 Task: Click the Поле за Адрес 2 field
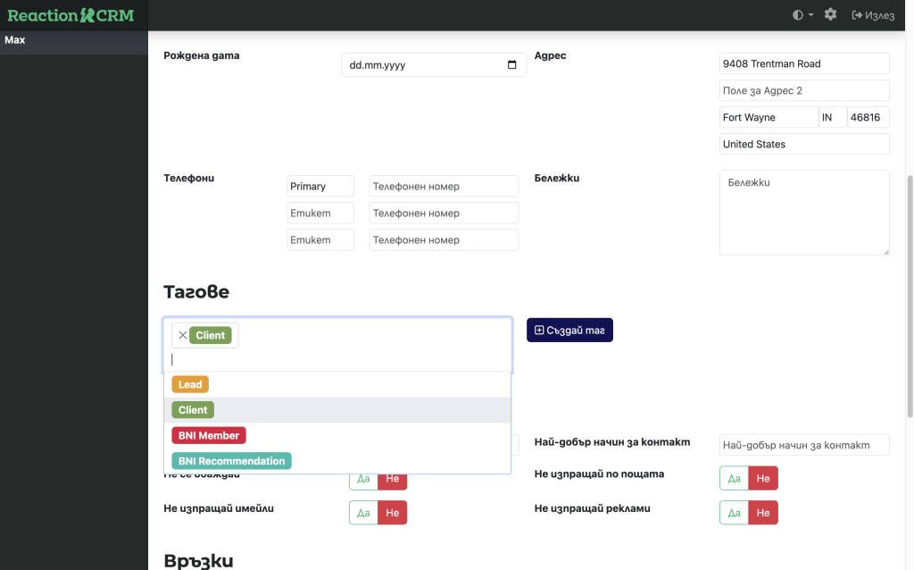pos(803,90)
